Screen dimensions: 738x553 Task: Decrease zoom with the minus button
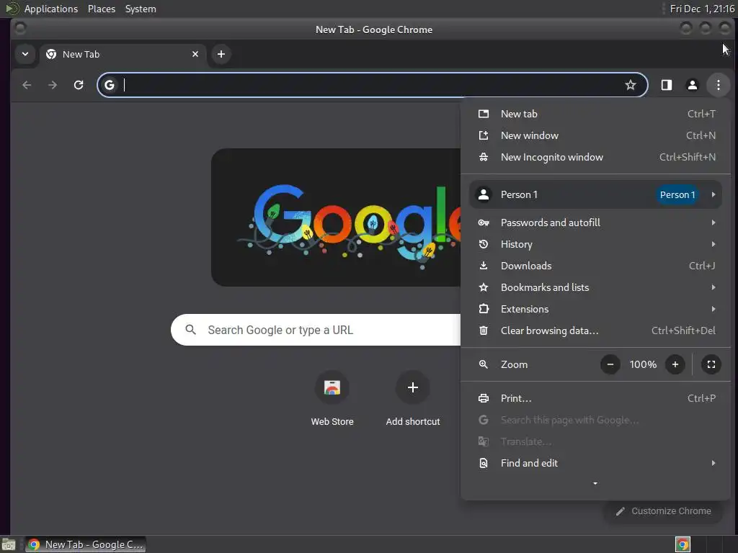pos(610,364)
